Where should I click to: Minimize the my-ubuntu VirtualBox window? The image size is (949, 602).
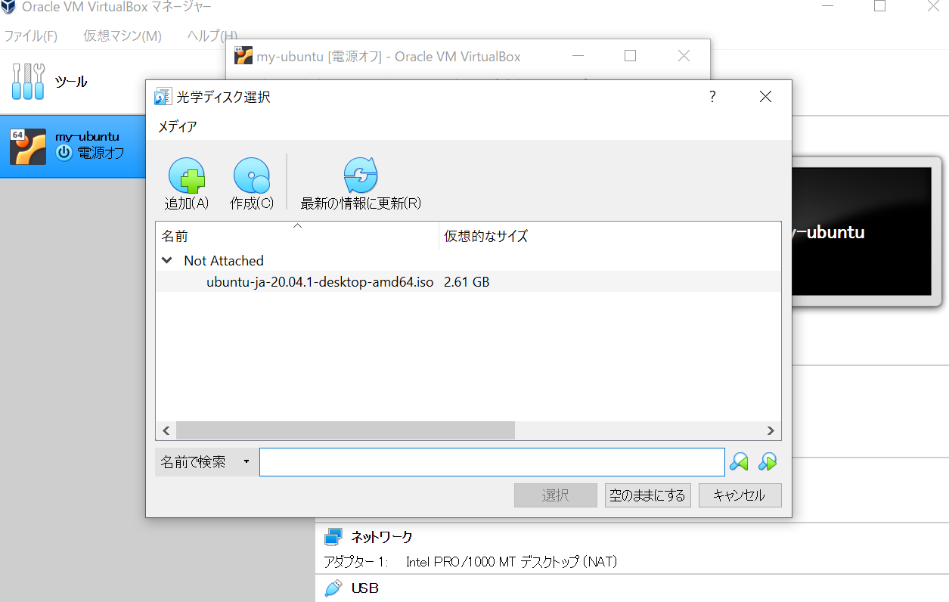pyautogui.click(x=578, y=56)
